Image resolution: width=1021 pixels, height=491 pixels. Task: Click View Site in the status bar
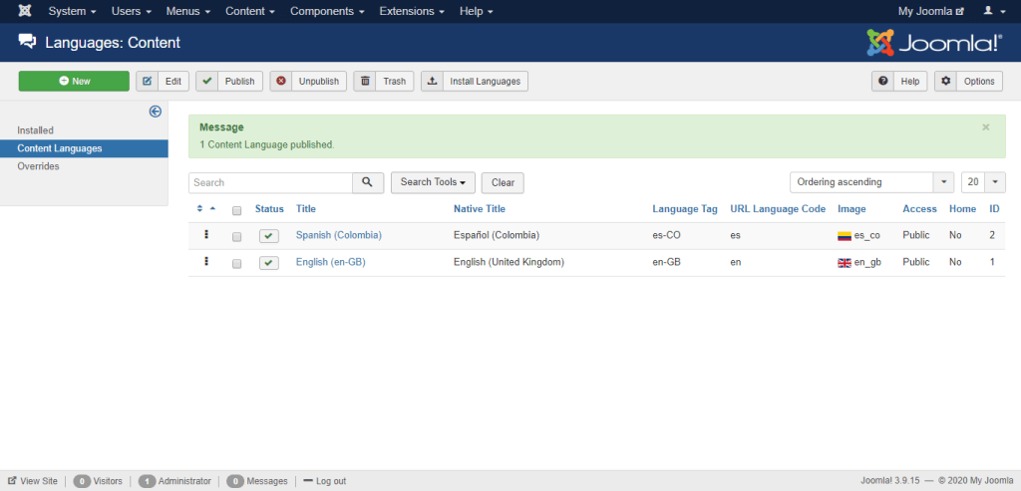click(x=33, y=481)
